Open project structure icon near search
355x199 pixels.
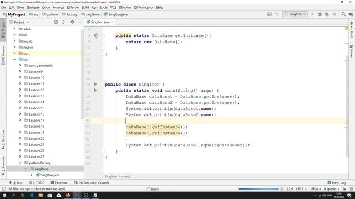coord(351,14)
